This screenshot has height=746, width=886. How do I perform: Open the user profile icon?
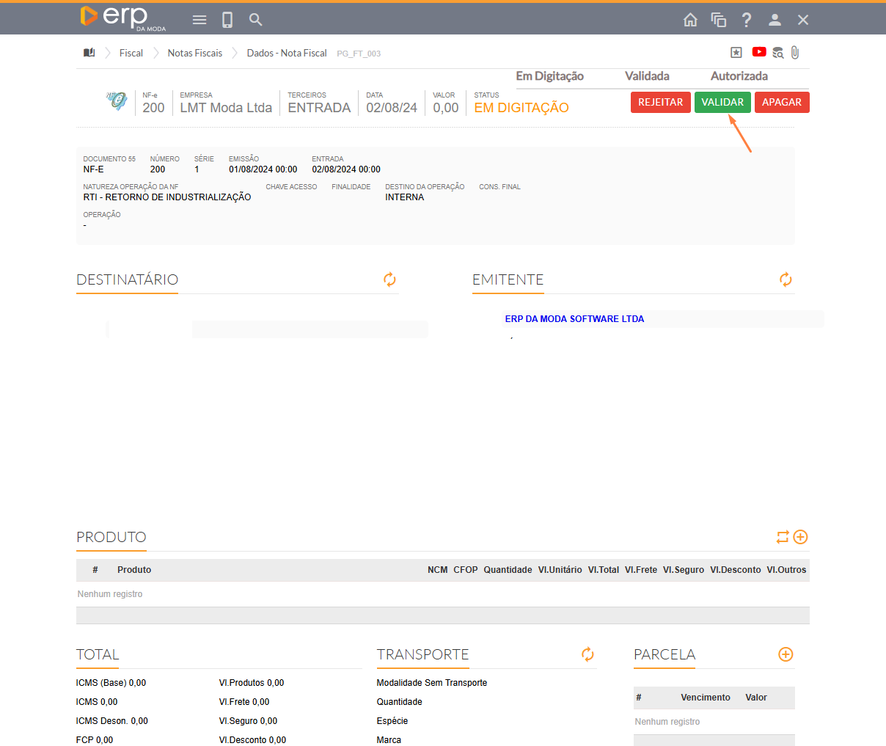pos(775,20)
